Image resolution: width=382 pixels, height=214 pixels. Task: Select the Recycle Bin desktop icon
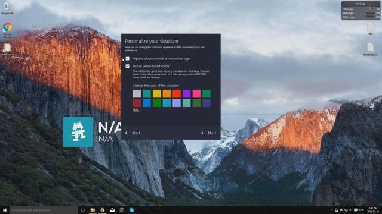click(7, 8)
